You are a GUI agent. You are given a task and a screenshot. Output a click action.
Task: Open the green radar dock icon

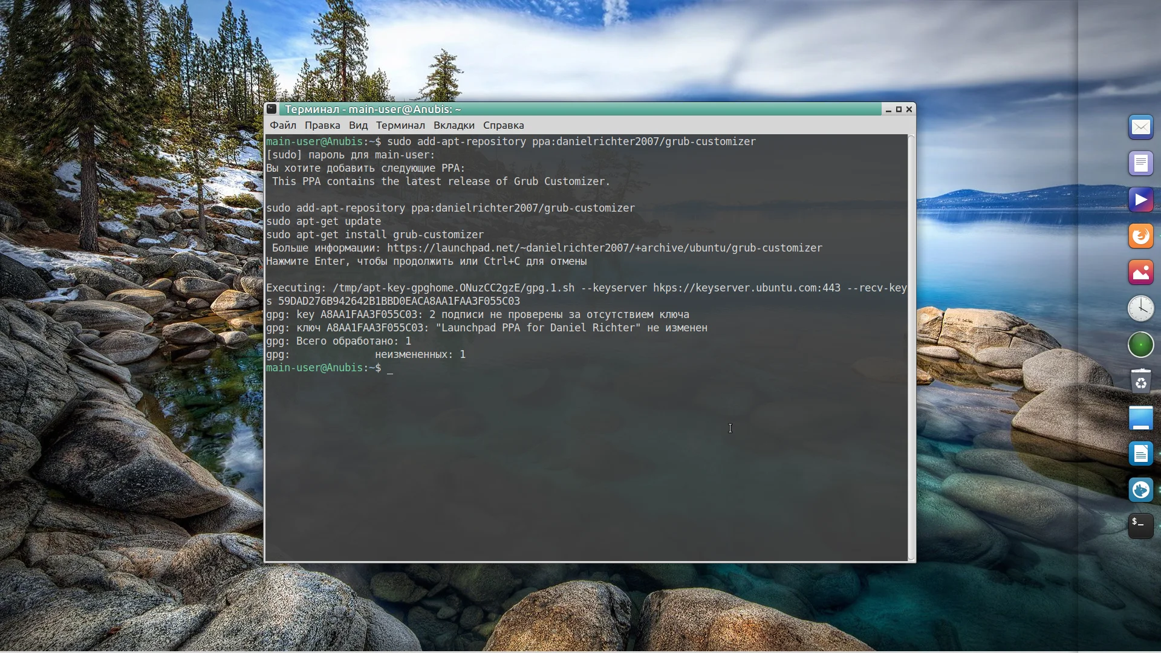point(1140,345)
